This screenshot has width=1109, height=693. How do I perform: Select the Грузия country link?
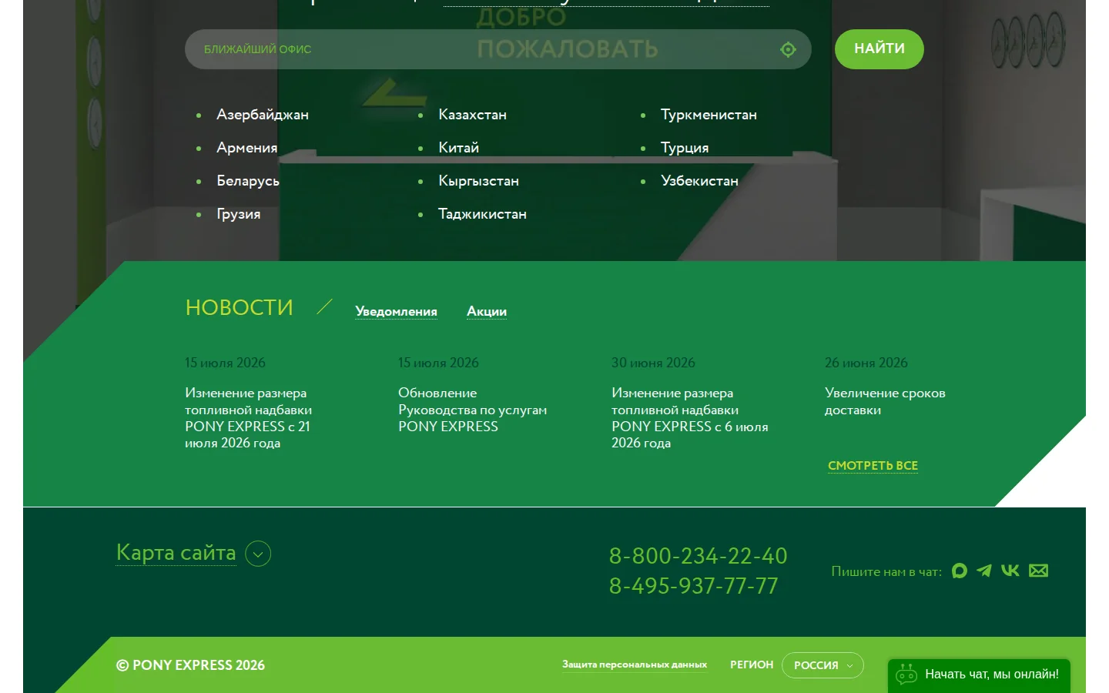tap(239, 214)
